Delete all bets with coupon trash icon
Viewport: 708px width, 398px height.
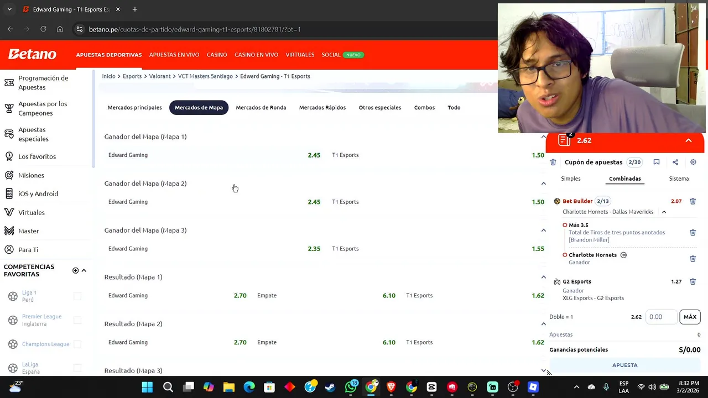click(x=553, y=162)
